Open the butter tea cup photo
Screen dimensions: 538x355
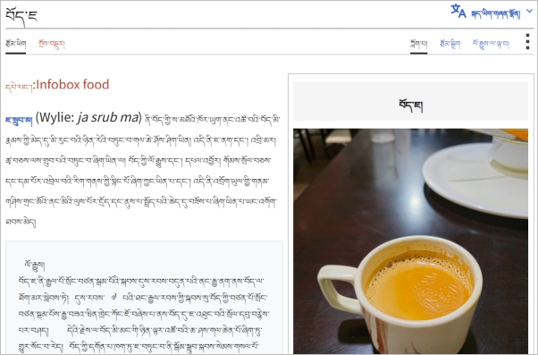click(x=410, y=241)
